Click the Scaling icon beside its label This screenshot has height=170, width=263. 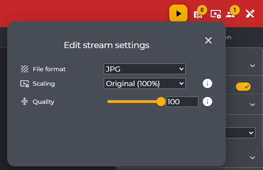pos(25,83)
